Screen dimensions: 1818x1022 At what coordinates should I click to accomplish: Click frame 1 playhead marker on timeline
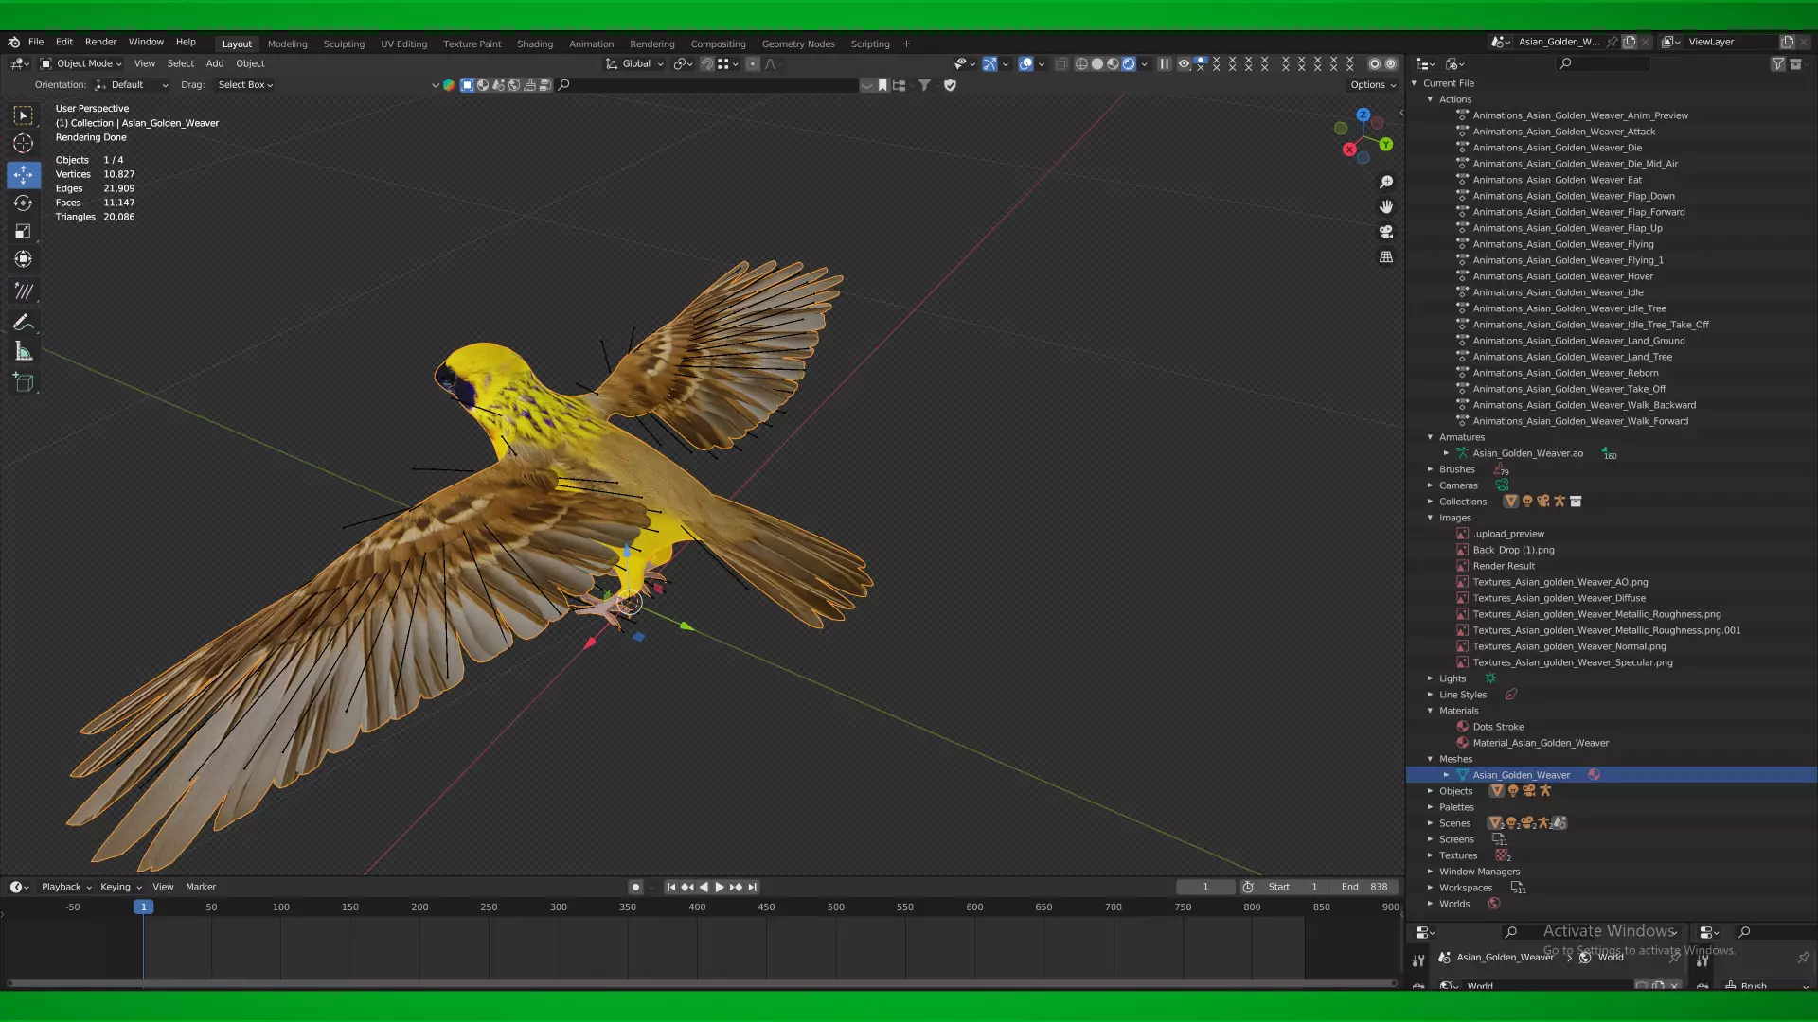pos(143,907)
